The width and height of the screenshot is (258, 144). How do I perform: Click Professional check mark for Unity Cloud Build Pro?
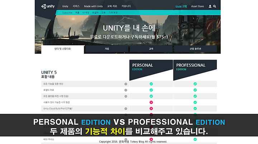pos(195,108)
